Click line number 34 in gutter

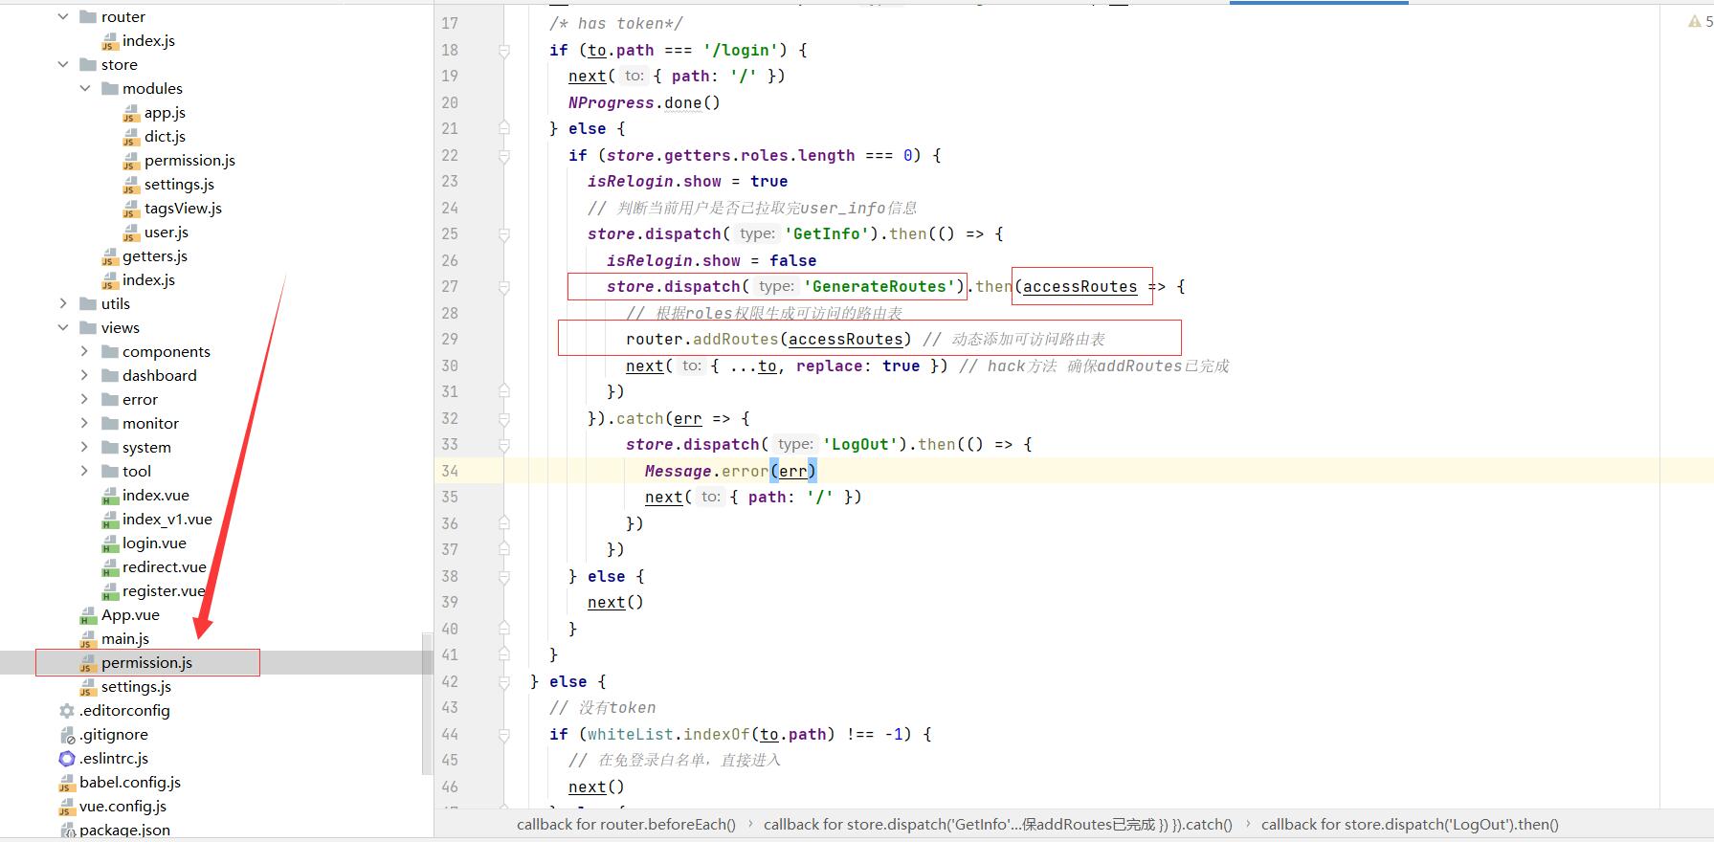450,471
